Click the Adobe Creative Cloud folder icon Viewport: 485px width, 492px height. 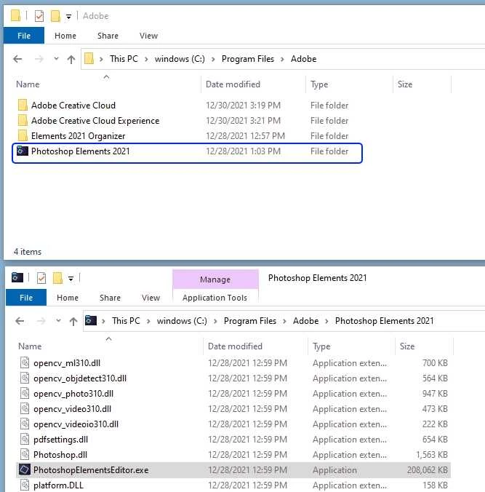coord(23,106)
